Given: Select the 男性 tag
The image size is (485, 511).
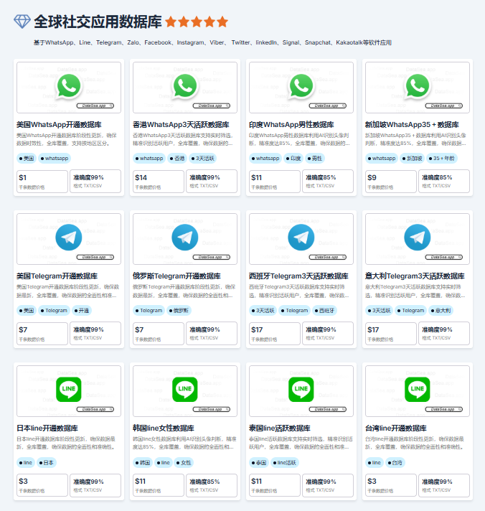Looking at the screenshot, I should [315, 159].
